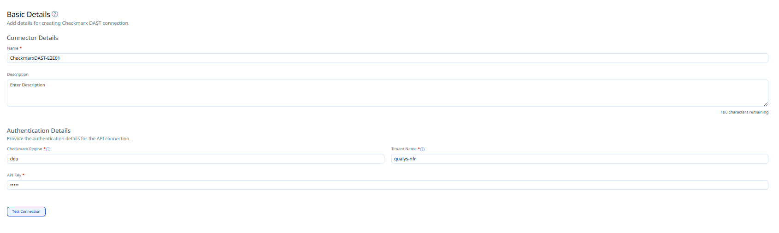The image size is (779, 233).
Task: Click the Checkmarx Region label text
Action: point(24,149)
